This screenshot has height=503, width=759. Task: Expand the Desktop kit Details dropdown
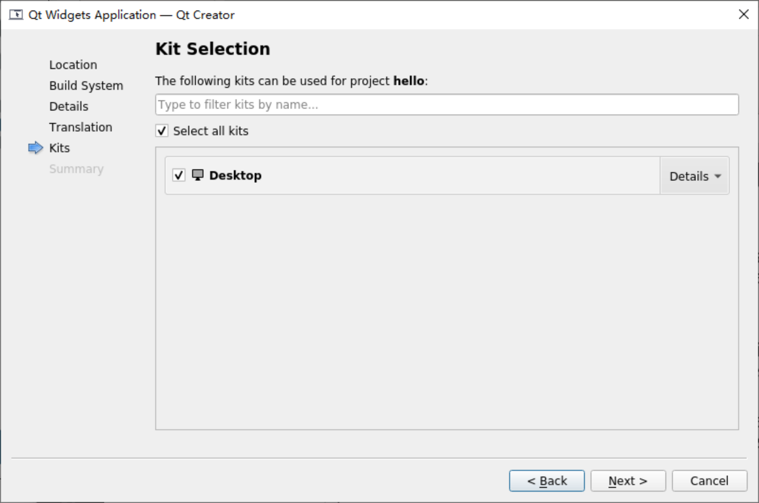pyautogui.click(x=695, y=176)
